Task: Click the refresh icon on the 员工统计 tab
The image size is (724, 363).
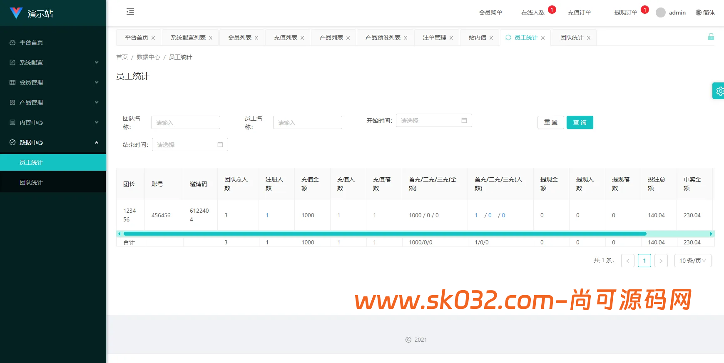Action: [x=508, y=37]
